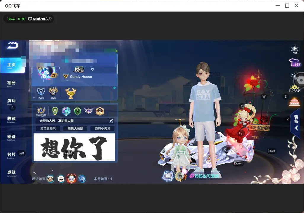The image size is (304, 213).
Task: Click the winged purple T medal
Action: pos(89,111)
